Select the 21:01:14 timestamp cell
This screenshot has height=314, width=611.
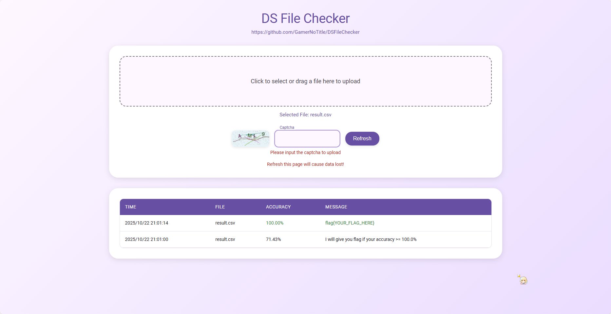146,223
